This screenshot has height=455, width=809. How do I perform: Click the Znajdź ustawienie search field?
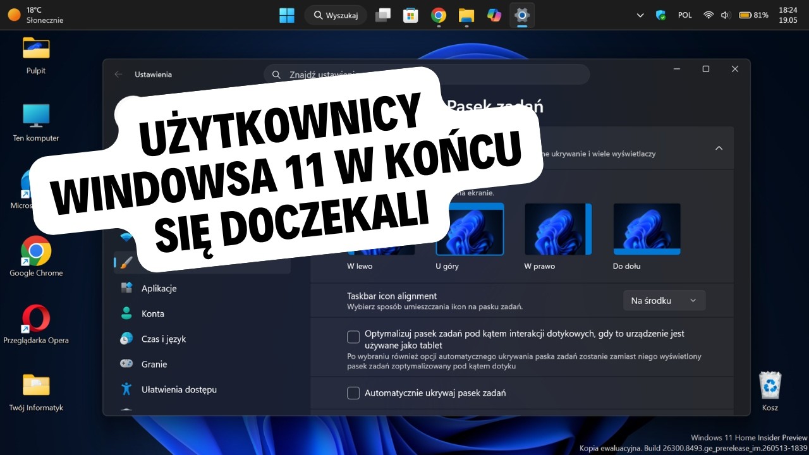point(427,75)
